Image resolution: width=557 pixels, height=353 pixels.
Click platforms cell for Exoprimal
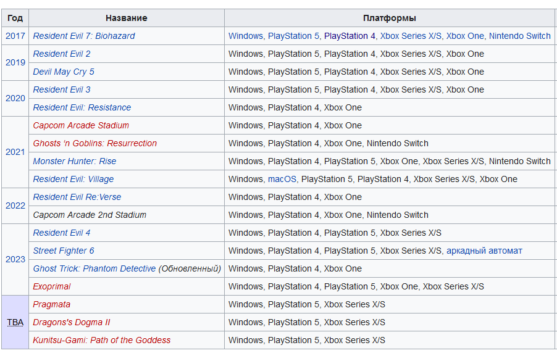[389, 286]
